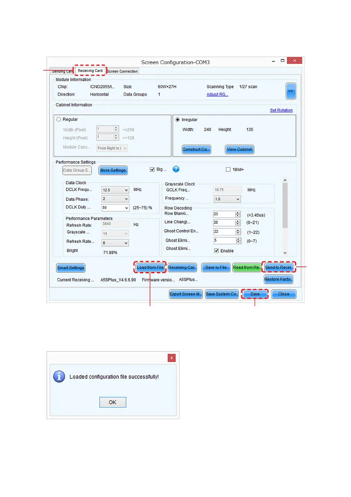
Task: Click the performance settings vertical scrollbar thumb
Action: tap(285, 205)
